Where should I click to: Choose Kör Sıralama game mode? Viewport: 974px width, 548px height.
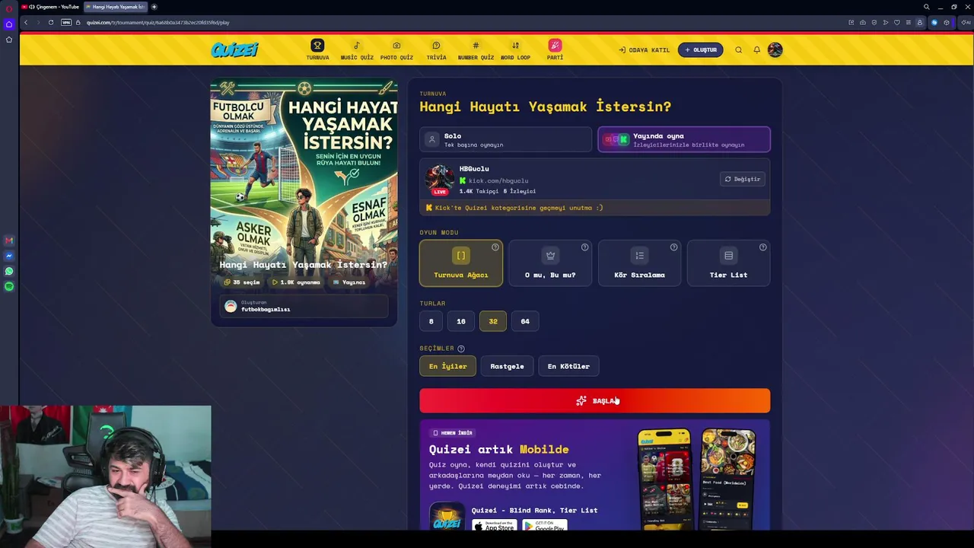639,263
